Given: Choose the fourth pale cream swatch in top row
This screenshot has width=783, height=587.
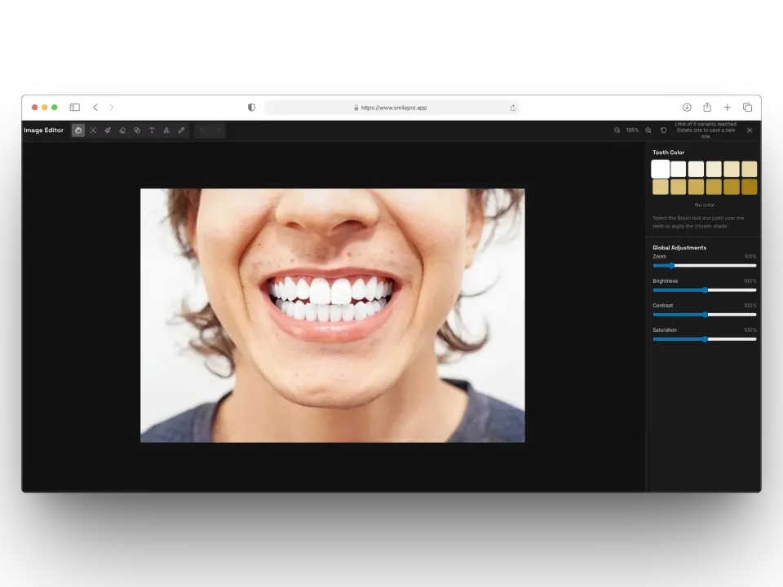Looking at the screenshot, I should click(714, 170).
